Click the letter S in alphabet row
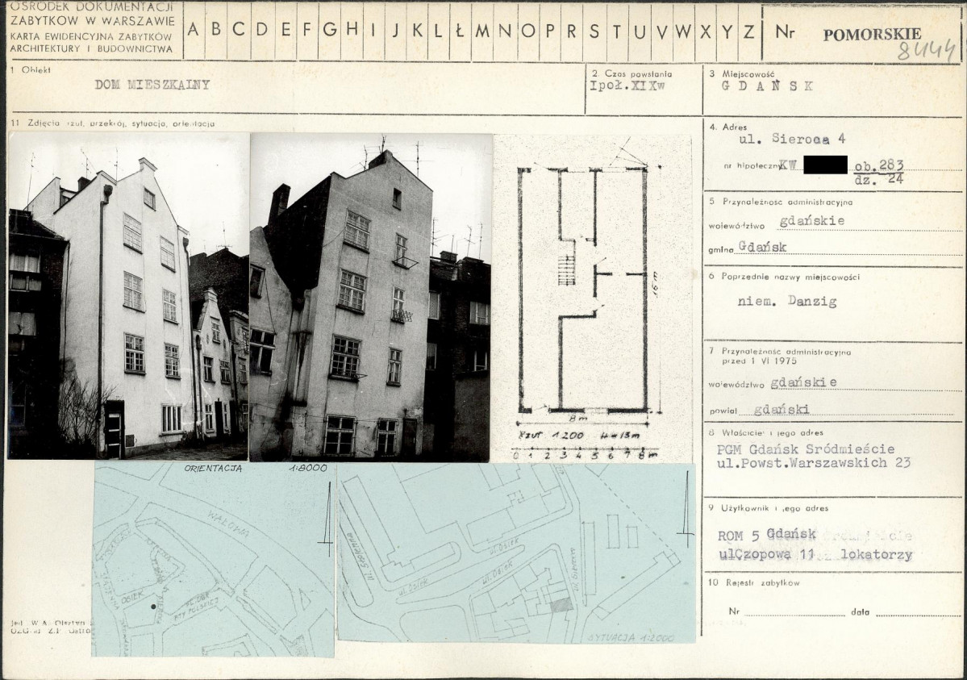 click(594, 30)
